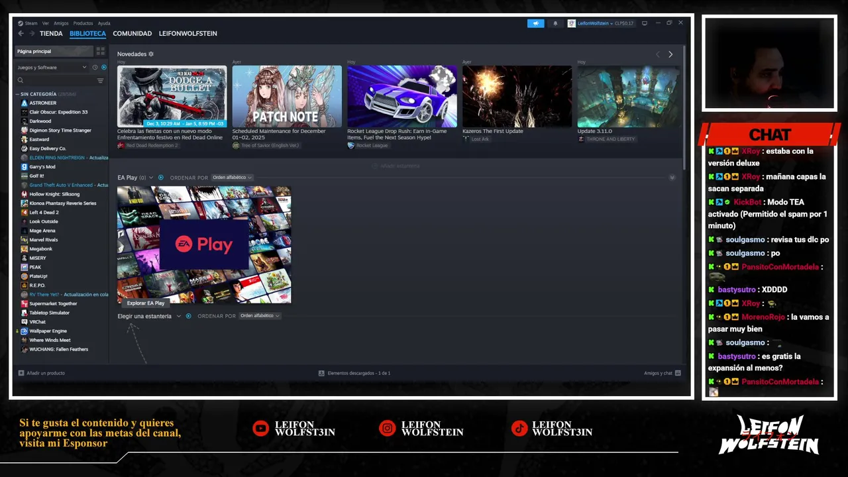Open the Steam menu

tap(31, 23)
